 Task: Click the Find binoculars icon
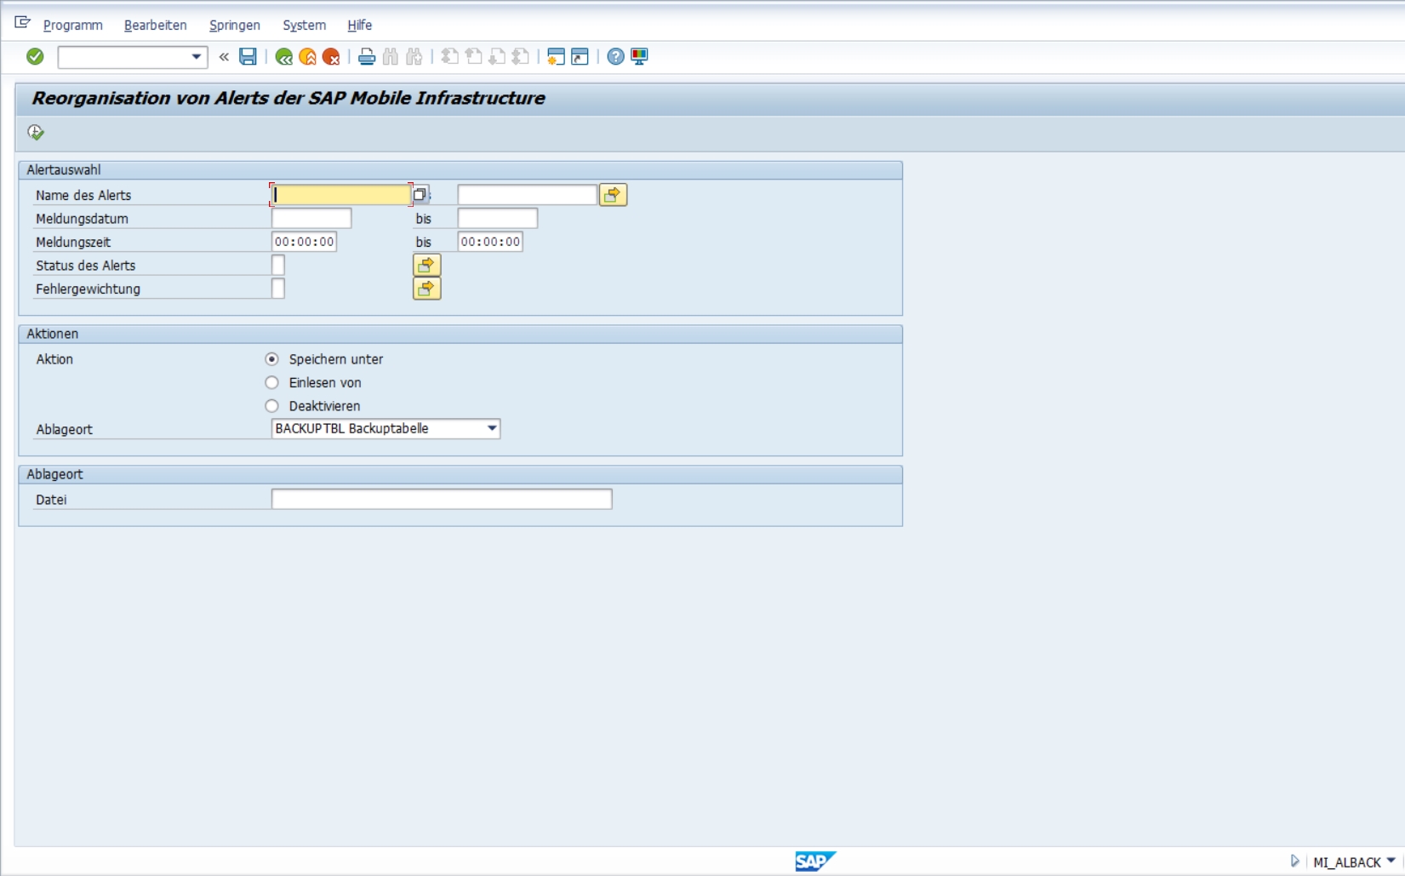click(x=391, y=57)
